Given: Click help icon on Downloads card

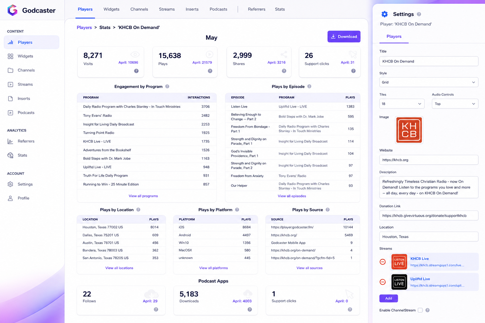Looking at the screenshot, I should (250, 309).
